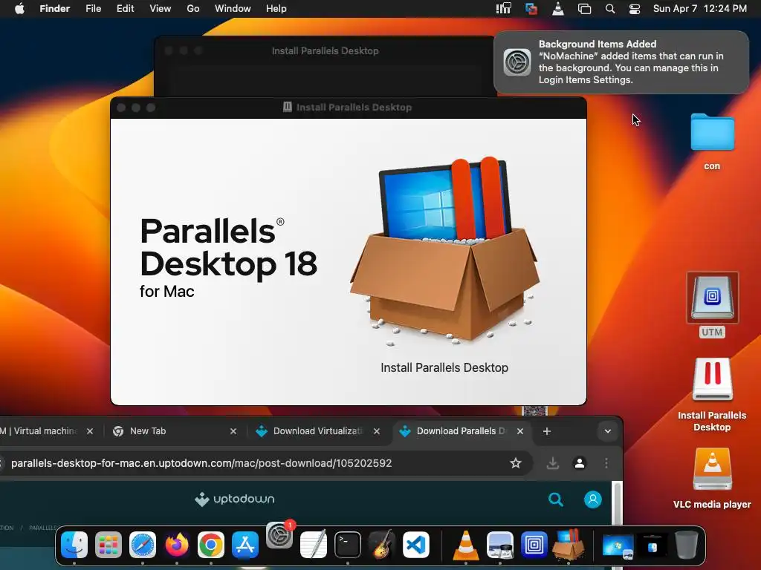The height and width of the screenshot is (570, 761).
Task: Open Preview from the Dock
Action: [x=500, y=545]
